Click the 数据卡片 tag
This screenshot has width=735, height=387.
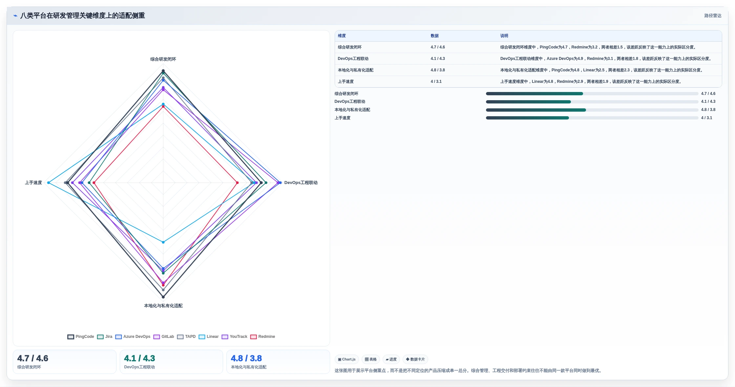point(415,359)
